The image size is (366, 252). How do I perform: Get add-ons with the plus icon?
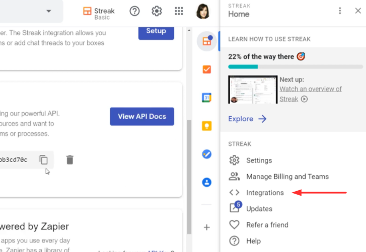tap(207, 227)
